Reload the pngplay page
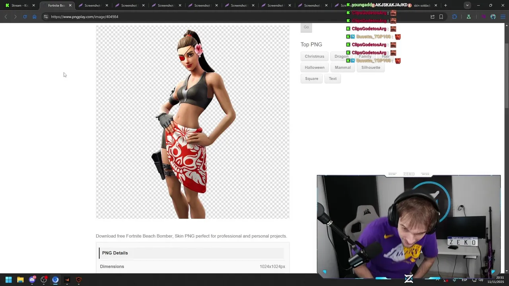The image size is (509, 286). click(x=25, y=17)
